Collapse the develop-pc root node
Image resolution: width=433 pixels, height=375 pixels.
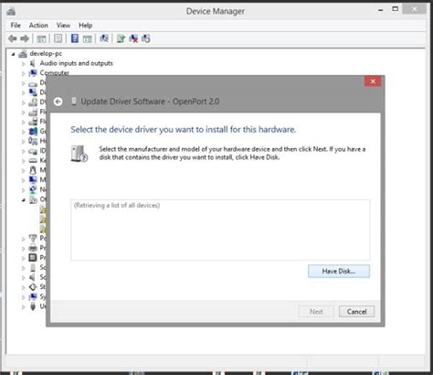13,54
